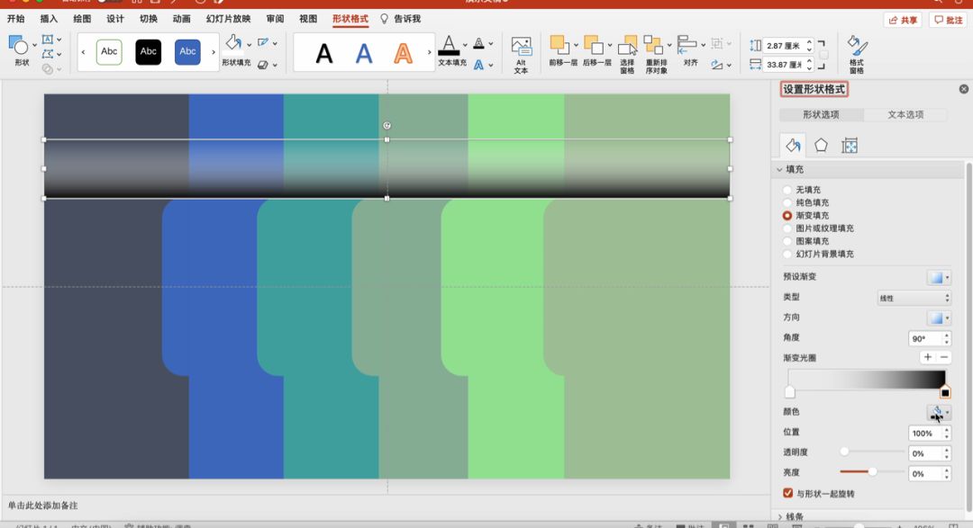Viewport: 973px width, 528px height.
Task: Click the 文本填充 text fill icon
Action: pos(449,45)
